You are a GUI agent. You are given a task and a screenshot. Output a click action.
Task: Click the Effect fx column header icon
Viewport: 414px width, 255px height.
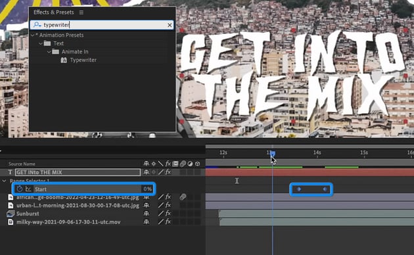168,164
